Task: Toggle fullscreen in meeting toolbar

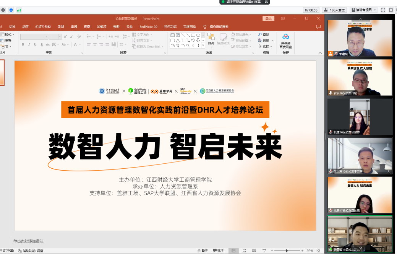Action: pyautogui.click(x=383, y=10)
